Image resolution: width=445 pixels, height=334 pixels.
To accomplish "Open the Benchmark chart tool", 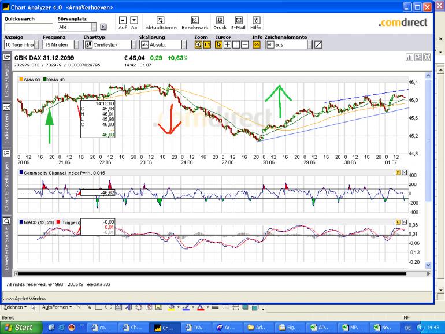I will 195,20.
